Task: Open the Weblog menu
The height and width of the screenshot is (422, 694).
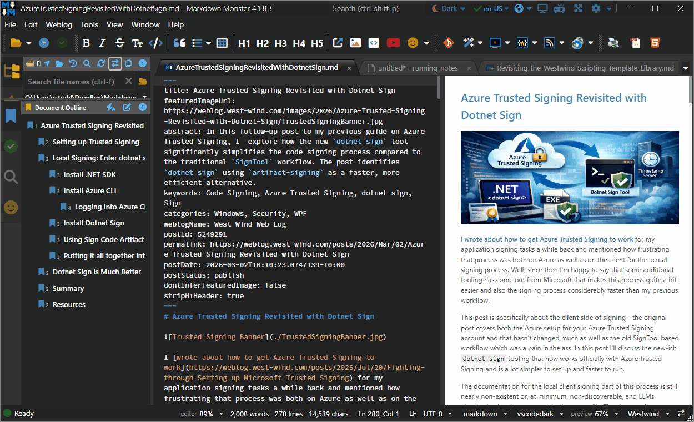Action: (58, 24)
